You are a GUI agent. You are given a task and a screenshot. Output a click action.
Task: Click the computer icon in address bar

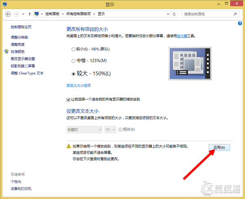pos(37,14)
